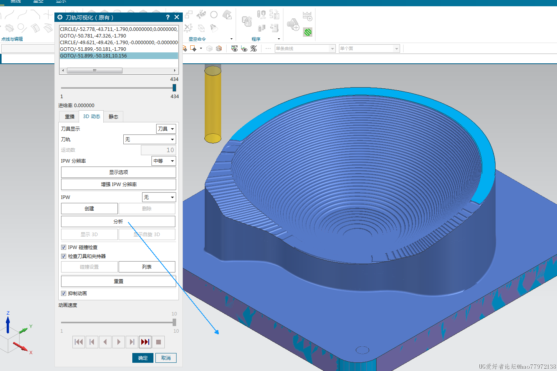Play the toolpath animation forward
Image resolution: width=557 pixels, height=371 pixels.
pyautogui.click(x=119, y=342)
